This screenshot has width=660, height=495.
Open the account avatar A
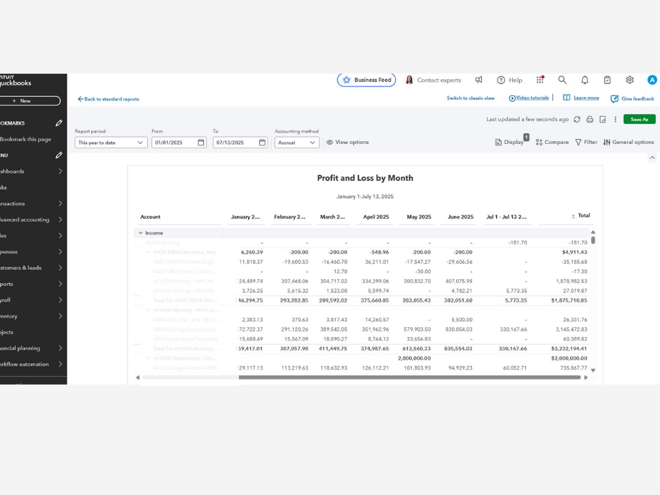[651, 80]
